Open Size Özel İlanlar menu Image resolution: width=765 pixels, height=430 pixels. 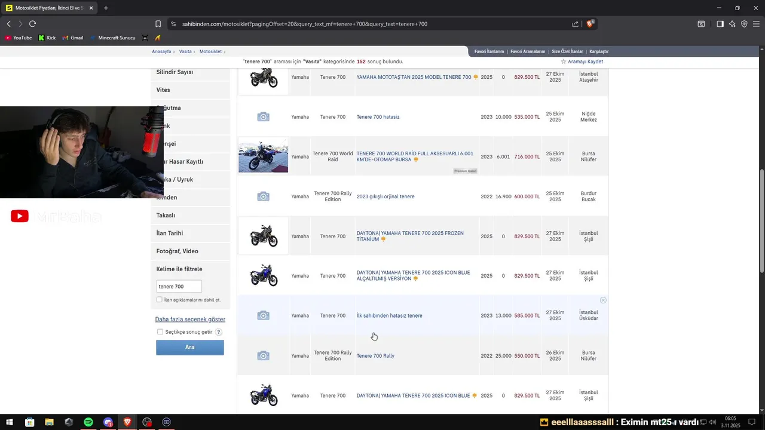(x=567, y=51)
